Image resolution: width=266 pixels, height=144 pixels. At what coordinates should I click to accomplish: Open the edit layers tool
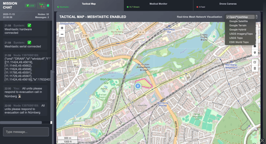[x=255, y=62]
